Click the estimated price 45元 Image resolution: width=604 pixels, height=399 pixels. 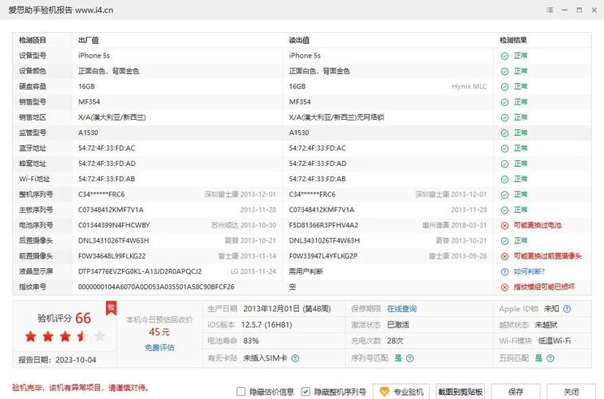(x=159, y=332)
